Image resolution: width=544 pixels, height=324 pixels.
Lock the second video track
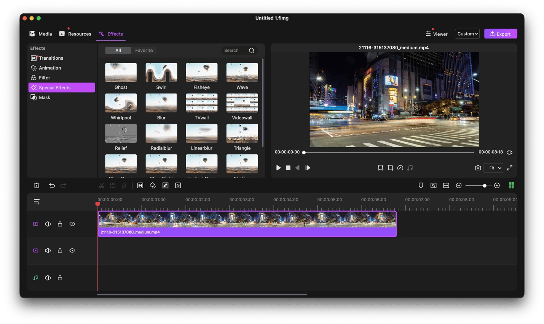(60, 251)
